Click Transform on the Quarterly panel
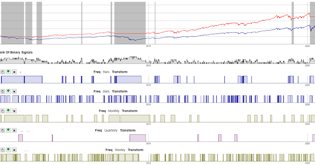This screenshot has width=315, height=165. (128, 130)
